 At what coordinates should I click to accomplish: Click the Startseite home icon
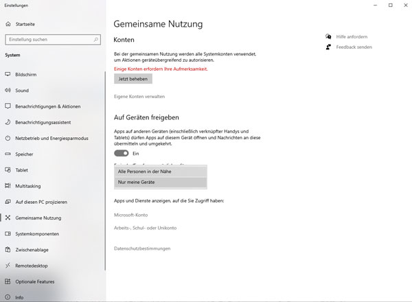pos(8,24)
